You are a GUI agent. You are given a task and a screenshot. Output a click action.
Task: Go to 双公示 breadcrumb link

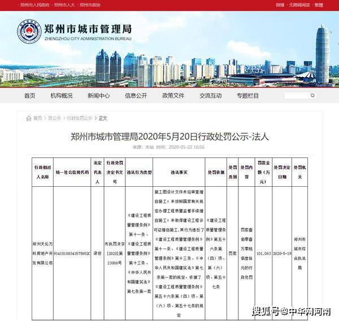tap(54, 118)
